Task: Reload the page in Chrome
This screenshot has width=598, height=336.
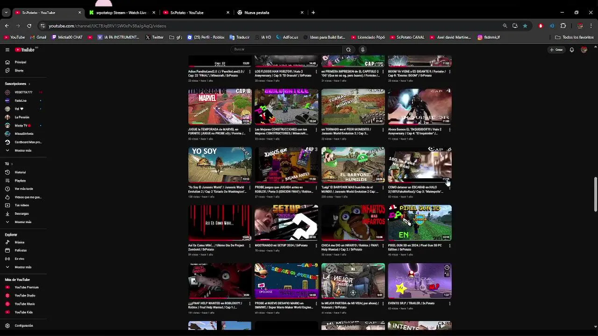Action: point(29,26)
